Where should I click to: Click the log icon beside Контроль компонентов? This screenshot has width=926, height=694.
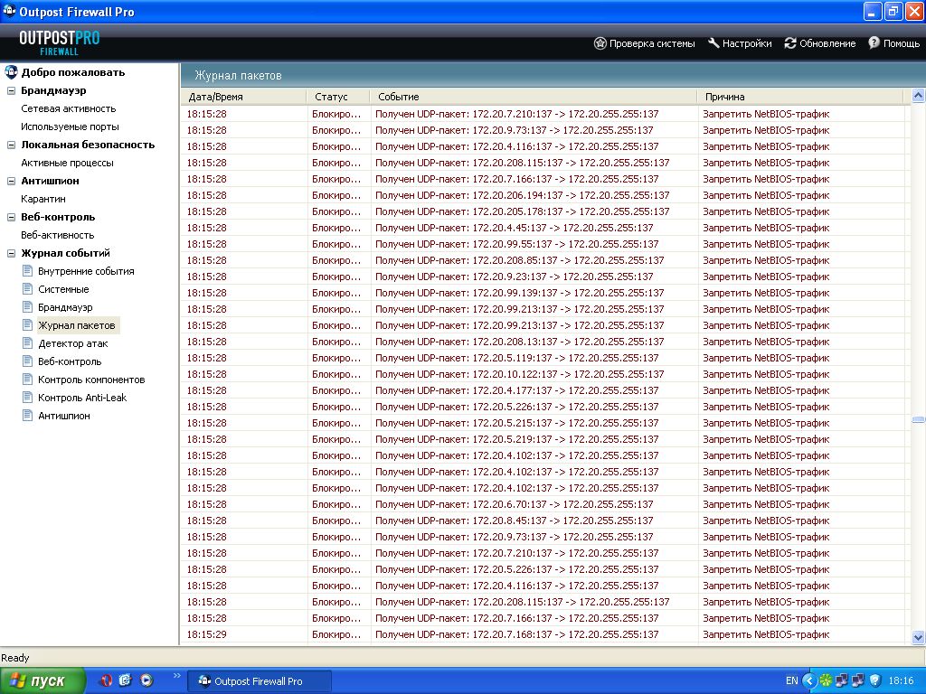tap(27, 380)
